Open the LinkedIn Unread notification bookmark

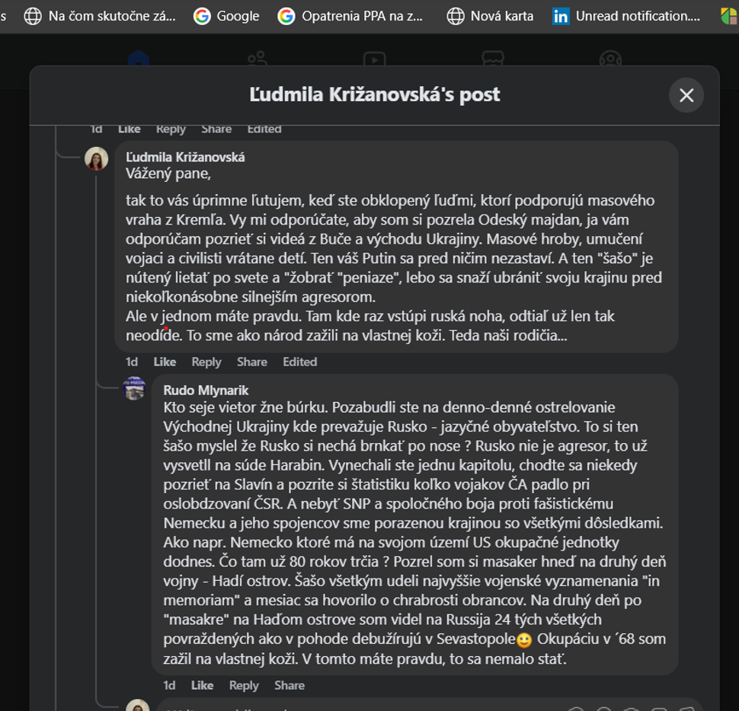(x=626, y=17)
